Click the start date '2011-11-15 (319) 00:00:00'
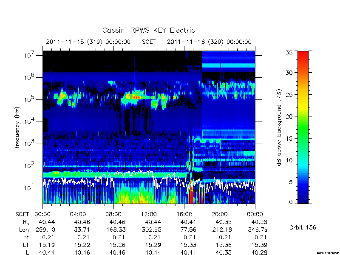 (x=88, y=42)
